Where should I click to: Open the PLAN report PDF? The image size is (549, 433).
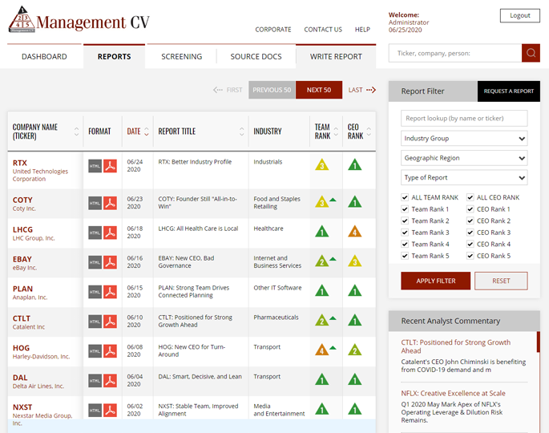pyautogui.click(x=111, y=292)
